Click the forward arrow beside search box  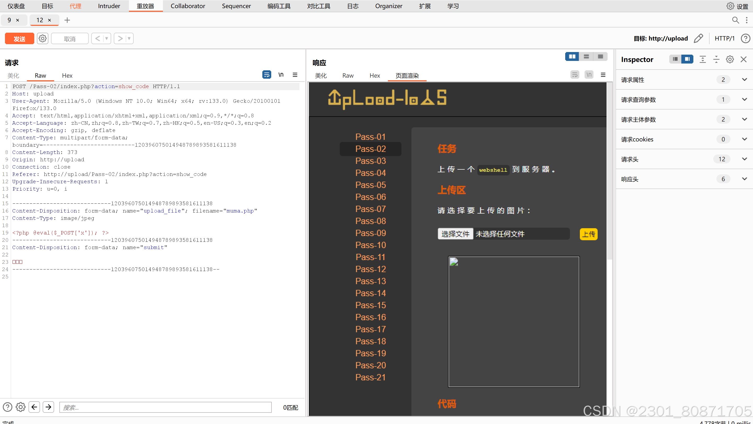point(49,407)
